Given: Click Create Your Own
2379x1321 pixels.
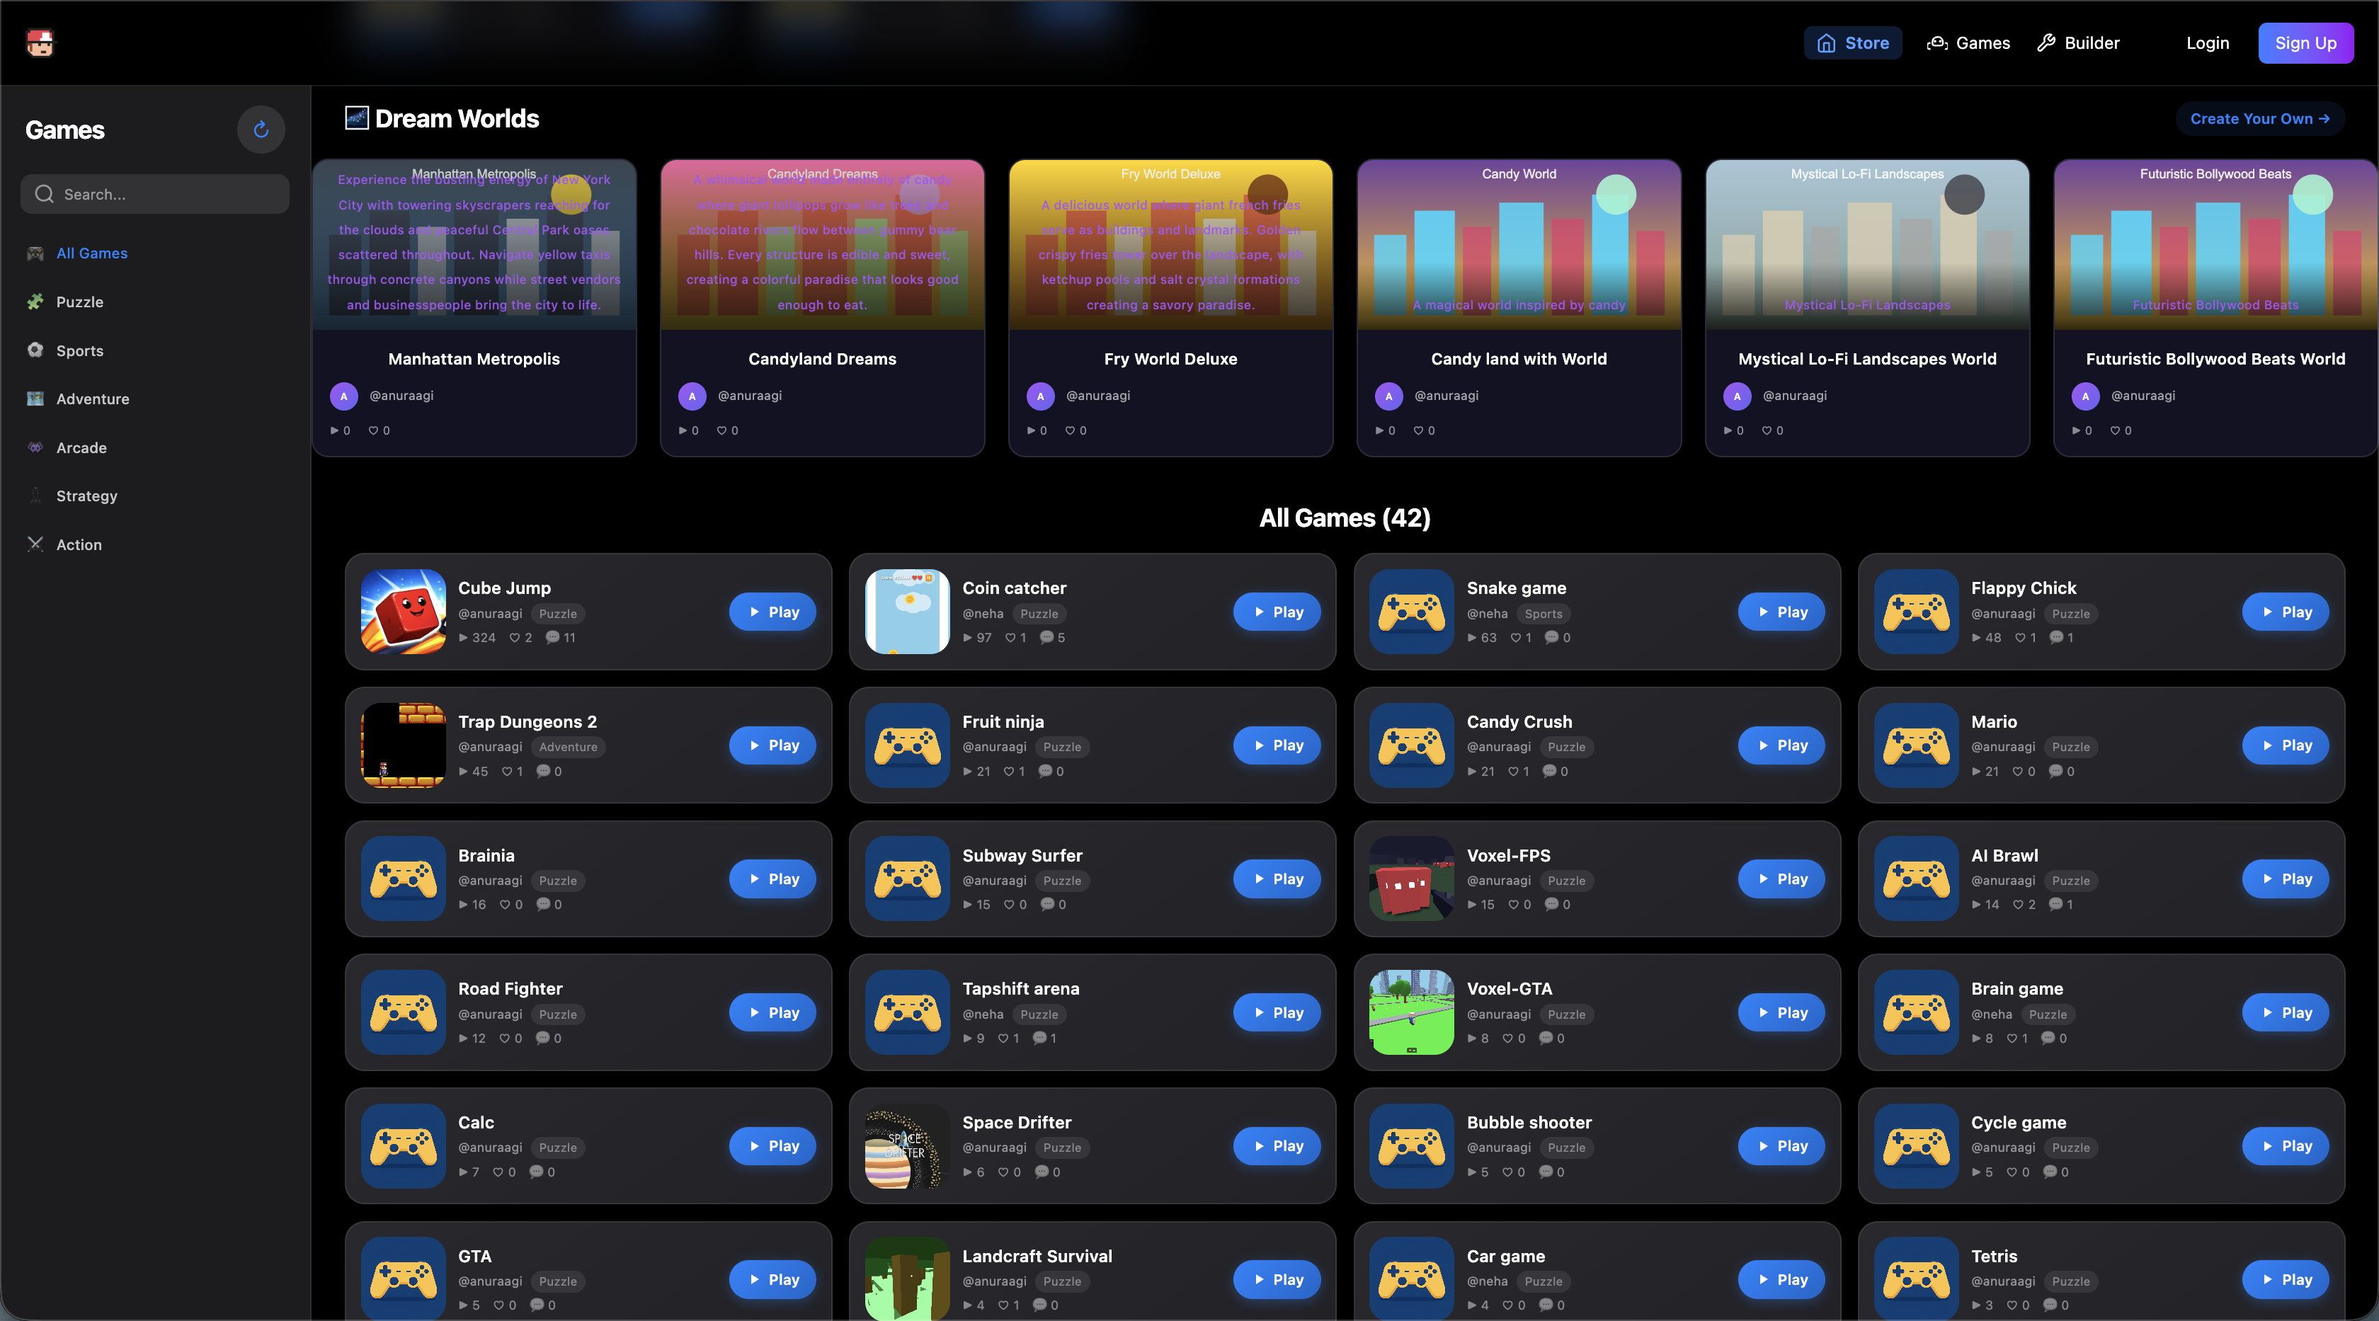Looking at the screenshot, I should click(2260, 118).
